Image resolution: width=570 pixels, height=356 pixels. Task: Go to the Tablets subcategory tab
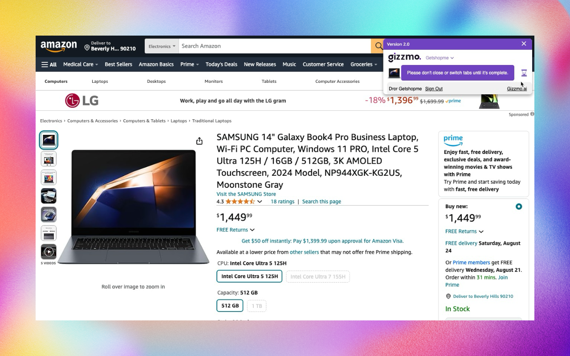point(269,81)
